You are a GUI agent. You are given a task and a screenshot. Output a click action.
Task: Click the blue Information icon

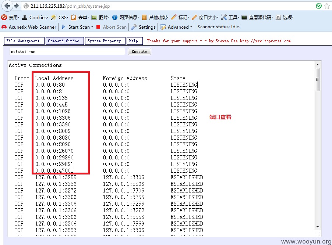tap(115, 17)
